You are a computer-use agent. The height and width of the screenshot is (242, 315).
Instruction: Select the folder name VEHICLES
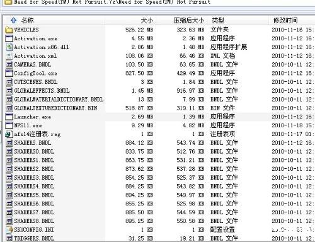pos(26,30)
